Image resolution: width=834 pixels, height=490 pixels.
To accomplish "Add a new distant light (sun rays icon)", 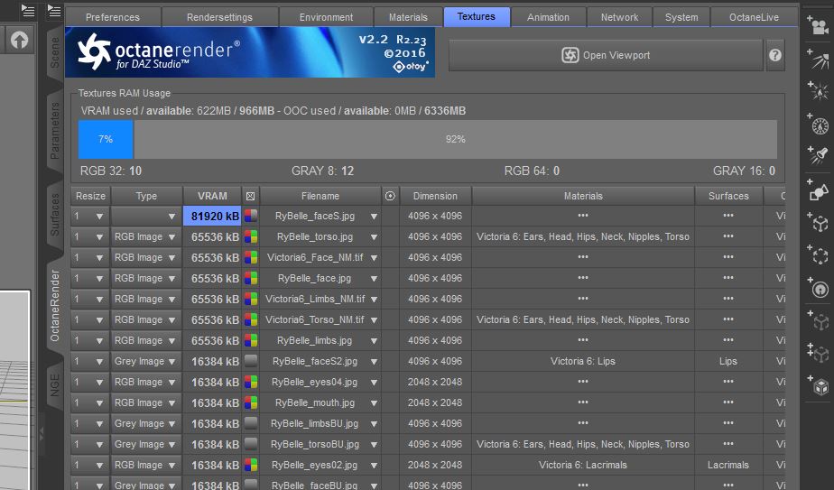I will coord(818,60).
